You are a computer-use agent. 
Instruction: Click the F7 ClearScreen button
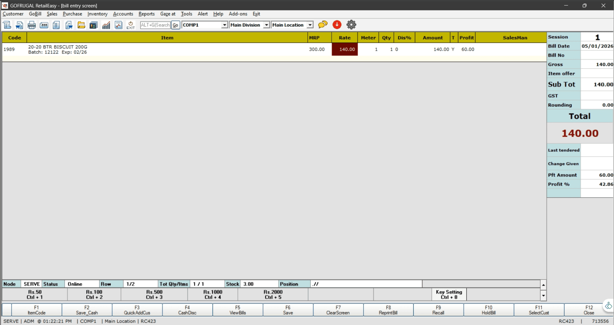(338, 310)
